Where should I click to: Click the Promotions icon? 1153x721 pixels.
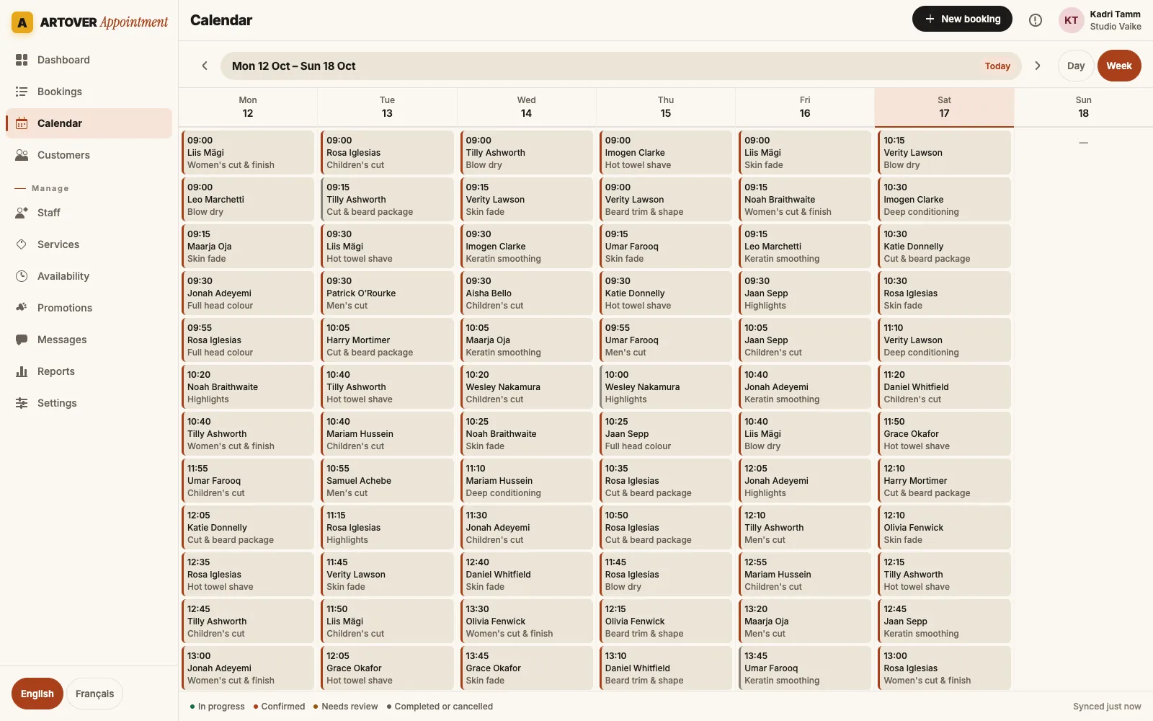coord(22,308)
